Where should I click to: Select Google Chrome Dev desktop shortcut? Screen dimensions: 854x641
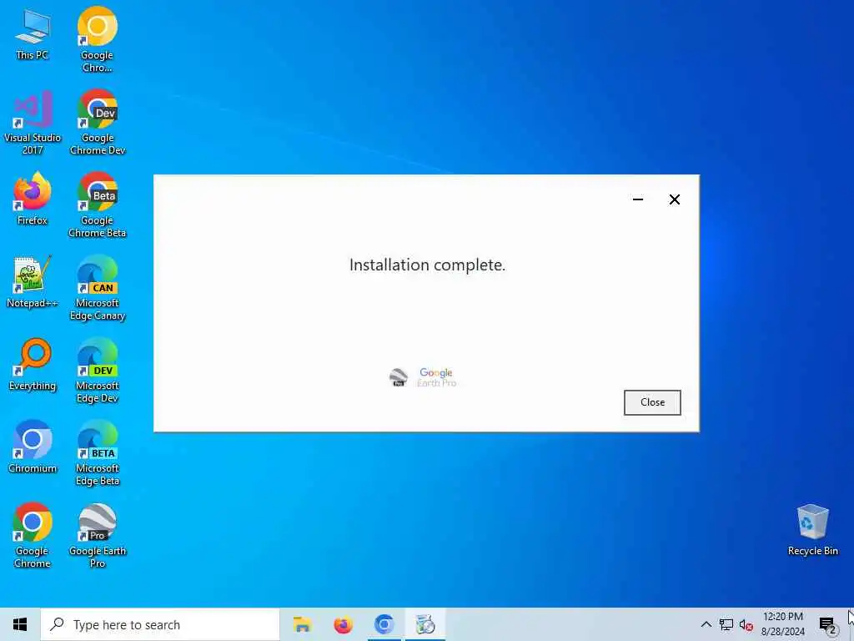[x=98, y=123]
